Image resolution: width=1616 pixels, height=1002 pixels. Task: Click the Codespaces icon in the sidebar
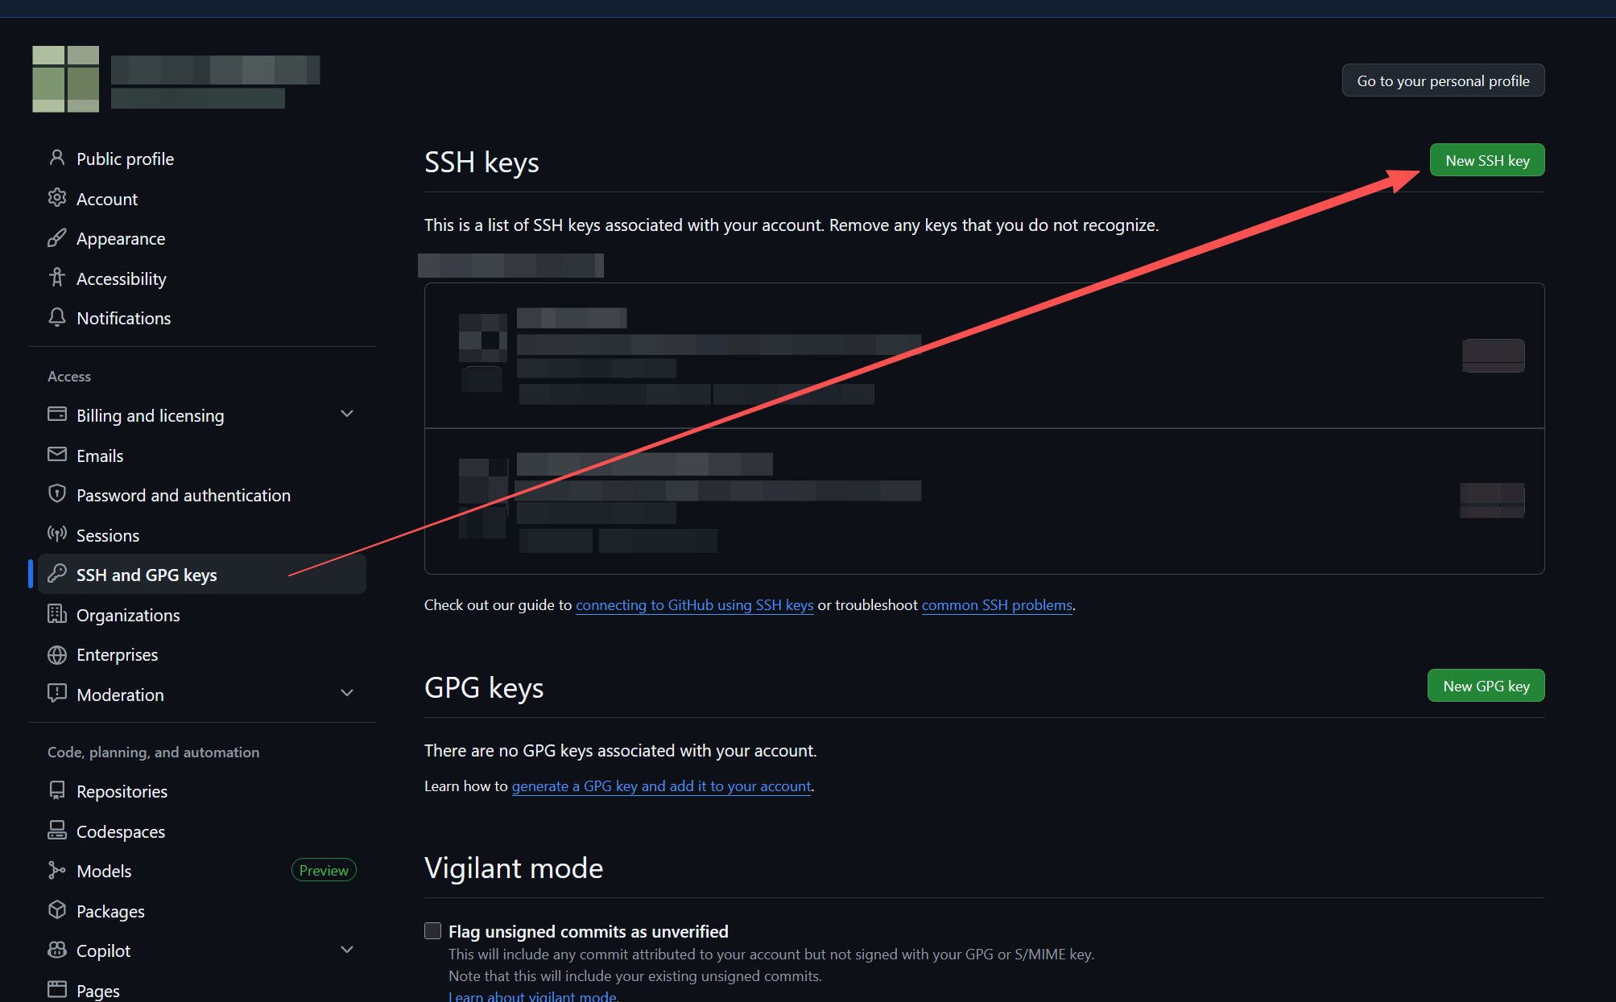click(57, 831)
